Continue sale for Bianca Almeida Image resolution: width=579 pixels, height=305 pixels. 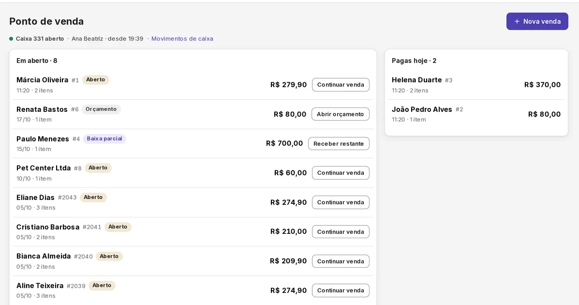[341, 261]
